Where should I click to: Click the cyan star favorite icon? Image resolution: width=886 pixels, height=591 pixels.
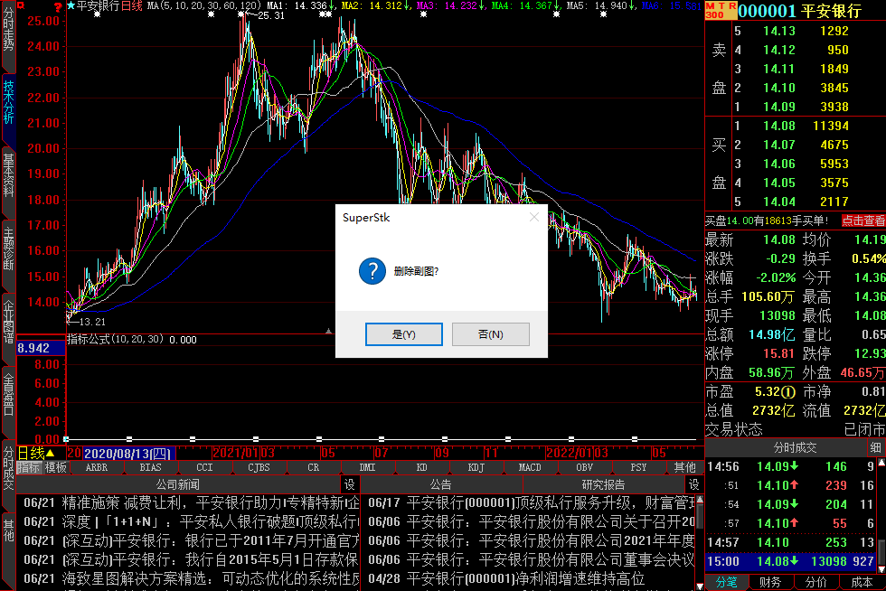point(71,6)
